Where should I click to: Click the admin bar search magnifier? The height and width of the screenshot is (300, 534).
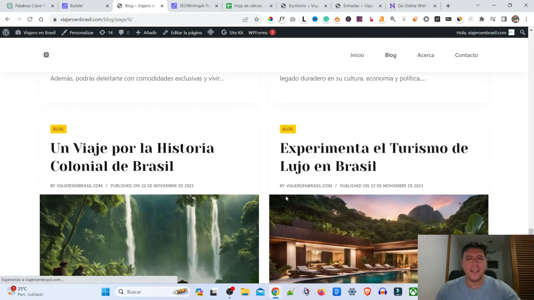coord(523,32)
